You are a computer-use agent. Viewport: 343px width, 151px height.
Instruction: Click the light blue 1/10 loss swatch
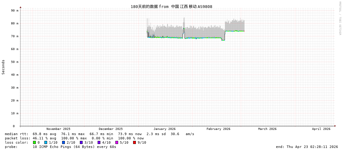pyautogui.click(x=46, y=142)
